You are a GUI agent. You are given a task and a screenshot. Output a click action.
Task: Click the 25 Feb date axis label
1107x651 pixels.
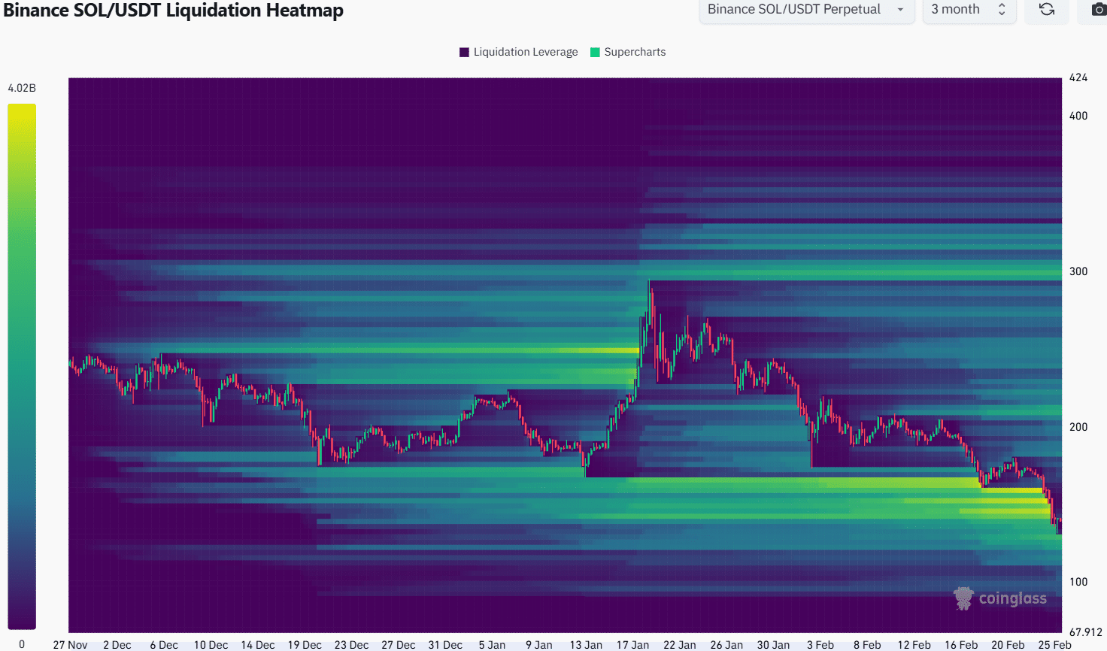pyautogui.click(x=1054, y=645)
